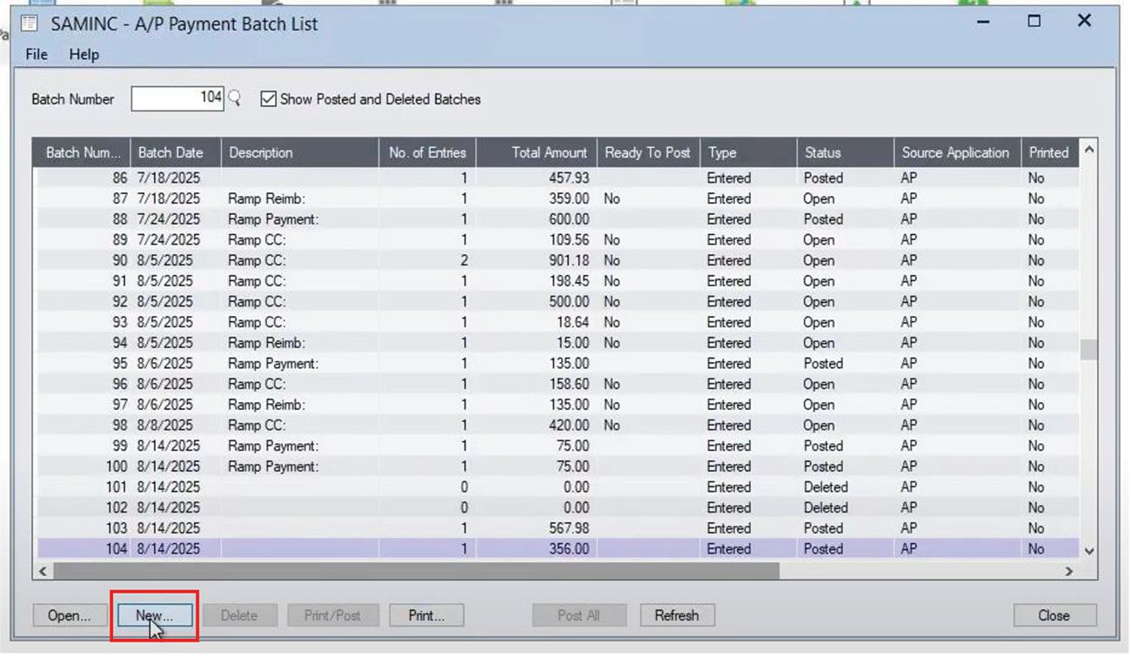This screenshot has width=1131, height=658.
Task: Click the 567.98 total amount cell
Action: (536, 528)
